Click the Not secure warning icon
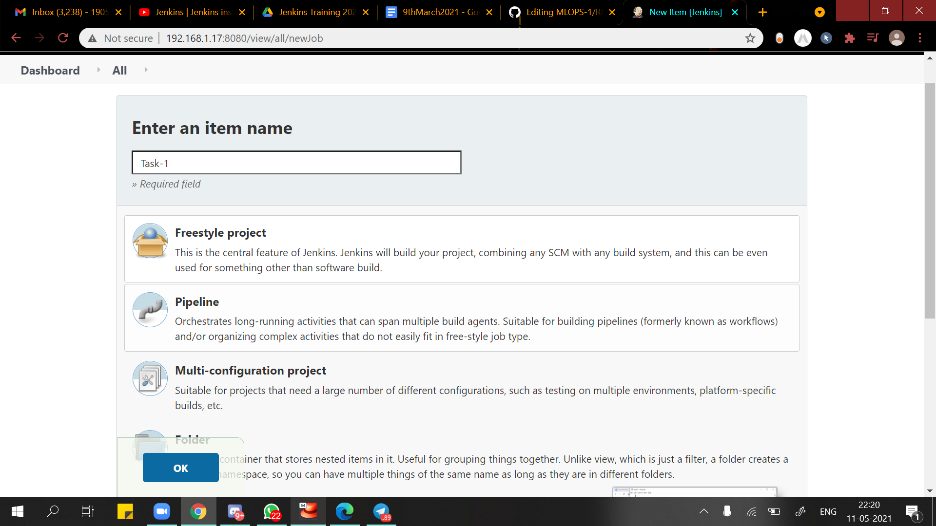This screenshot has height=526, width=936. coord(92,38)
